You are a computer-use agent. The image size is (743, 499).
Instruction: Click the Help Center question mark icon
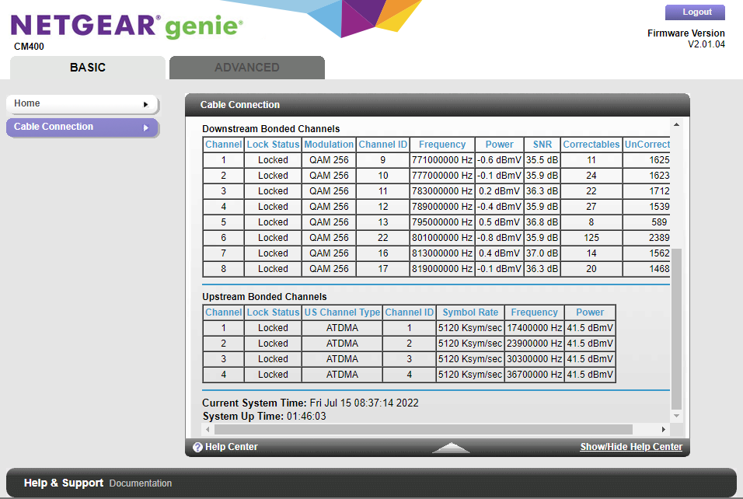click(197, 448)
